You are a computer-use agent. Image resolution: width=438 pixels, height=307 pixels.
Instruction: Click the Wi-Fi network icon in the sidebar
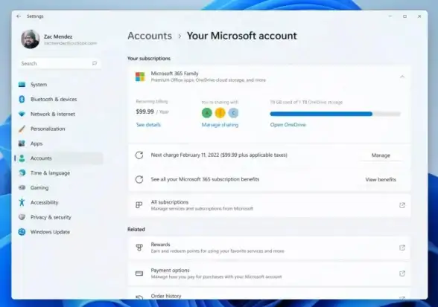[x=22, y=114]
